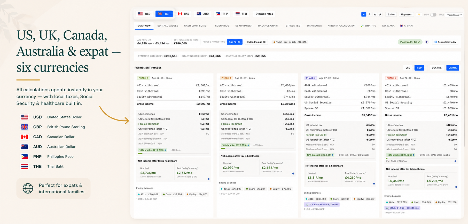The height and width of the screenshot is (224, 468).
Task: Click the blue dot in Phase 3 net income
Action: point(293,173)
